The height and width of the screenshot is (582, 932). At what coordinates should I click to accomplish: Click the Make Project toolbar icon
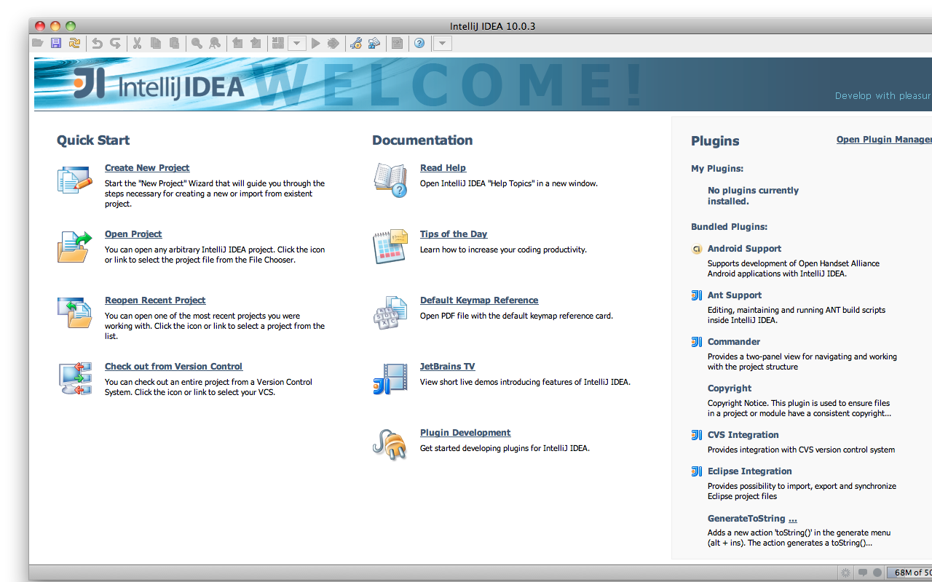277,44
